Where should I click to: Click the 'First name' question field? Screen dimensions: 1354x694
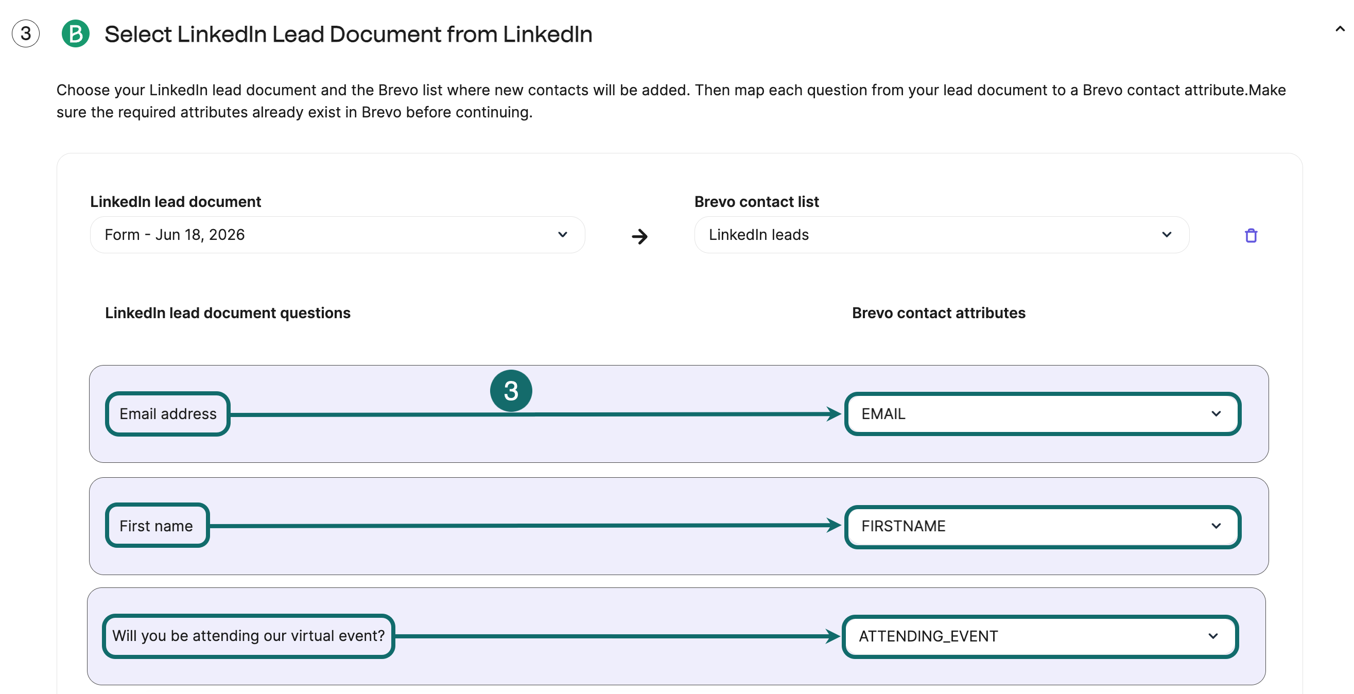157,526
